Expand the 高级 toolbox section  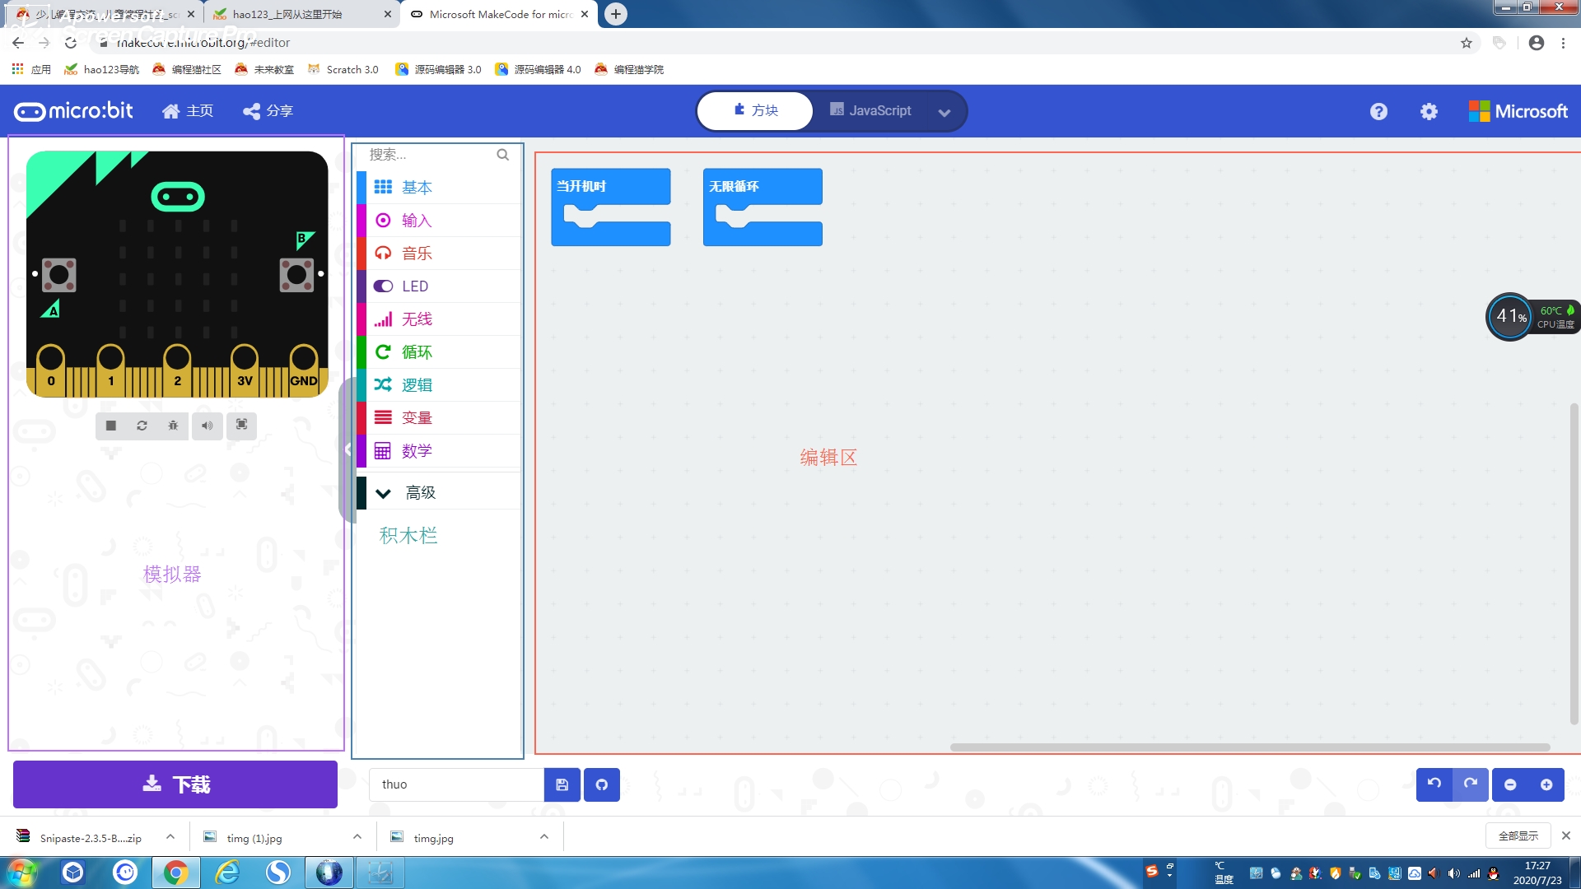439,493
